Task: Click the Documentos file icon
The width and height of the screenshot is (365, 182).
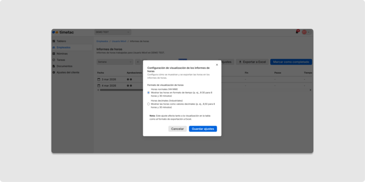Action: (x=54, y=66)
